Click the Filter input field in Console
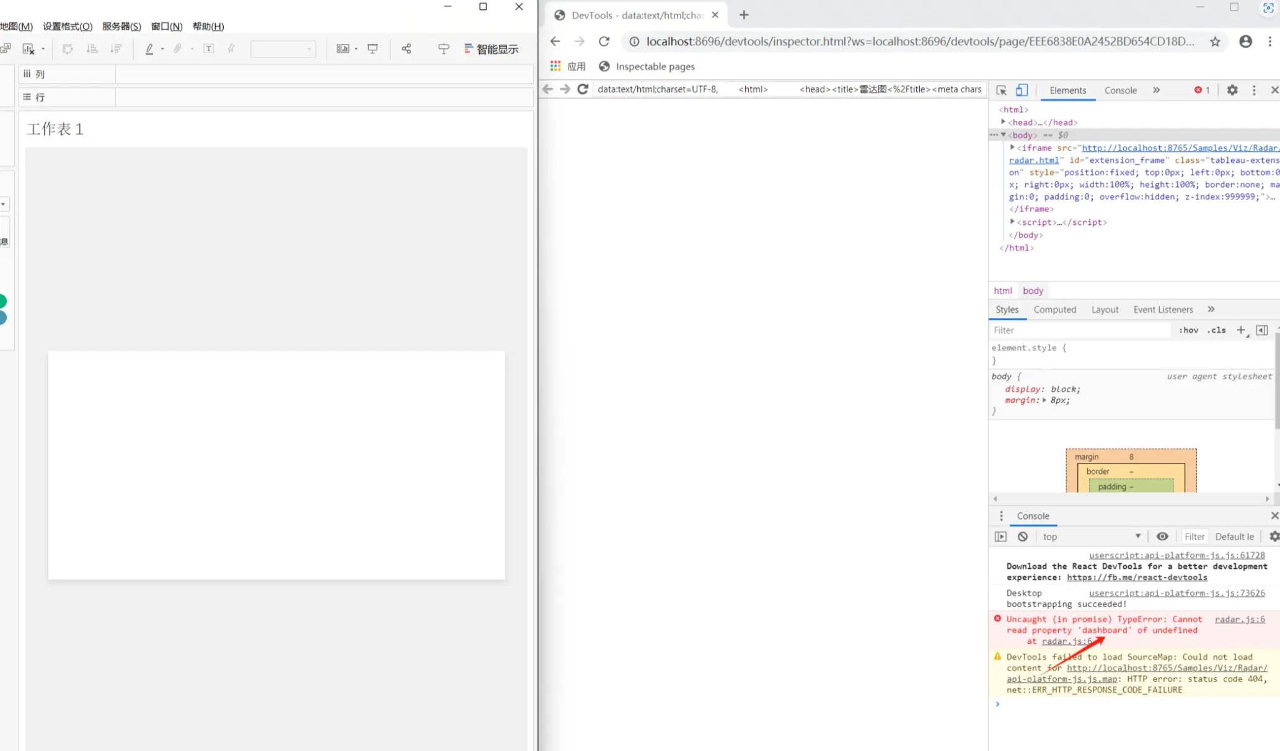This screenshot has width=1280, height=751. tap(1195, 537)
